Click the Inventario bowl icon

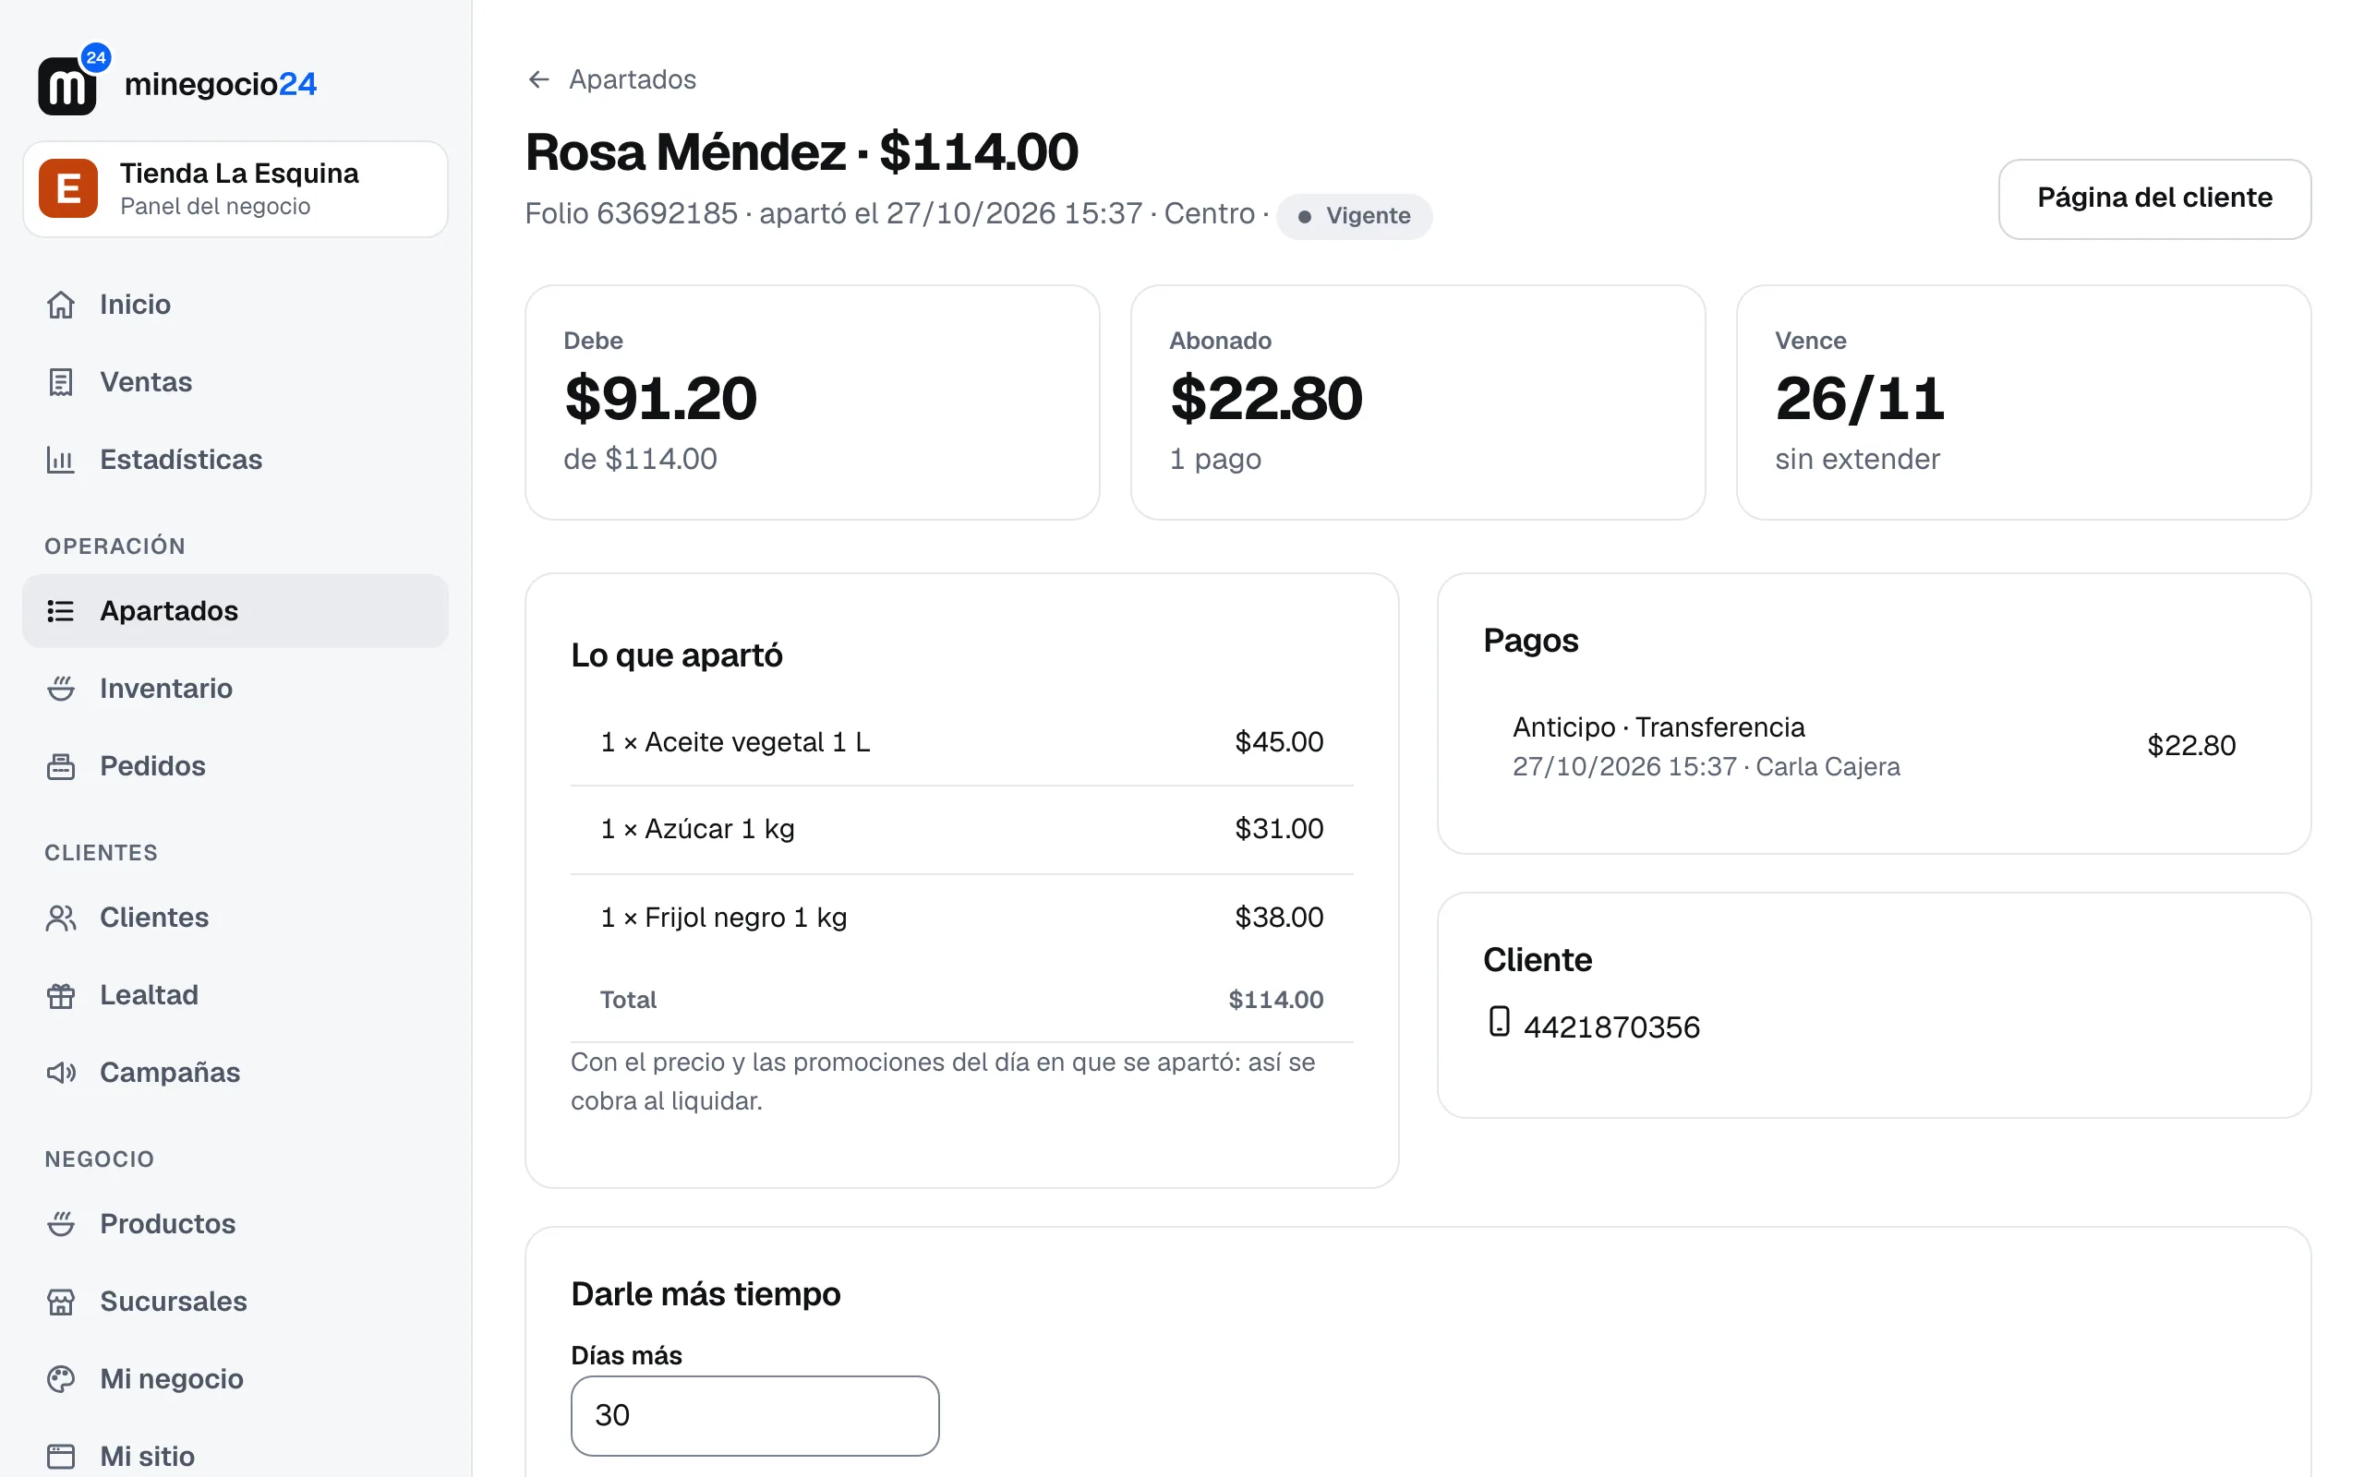(x=61, y=689)
